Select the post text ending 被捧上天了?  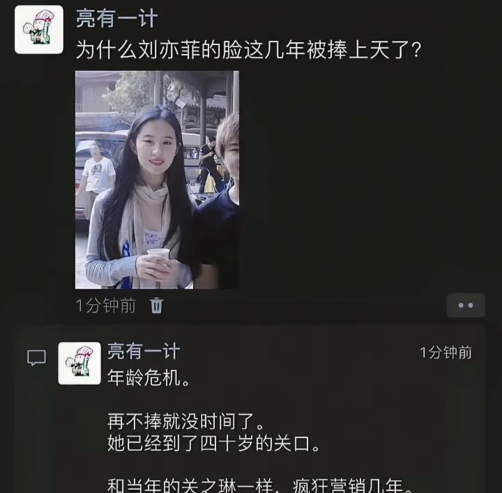click(x=249, y=50)
